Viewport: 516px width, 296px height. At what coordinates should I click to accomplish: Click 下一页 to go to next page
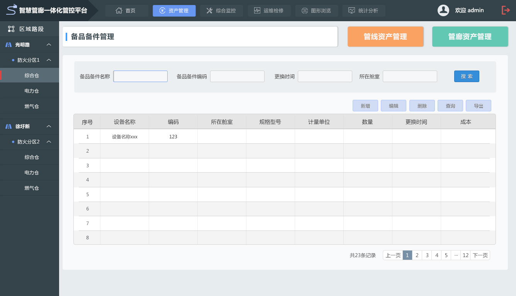[x=480, y=255]
